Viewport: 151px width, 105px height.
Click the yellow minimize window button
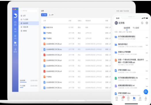[x=15, y=9]
